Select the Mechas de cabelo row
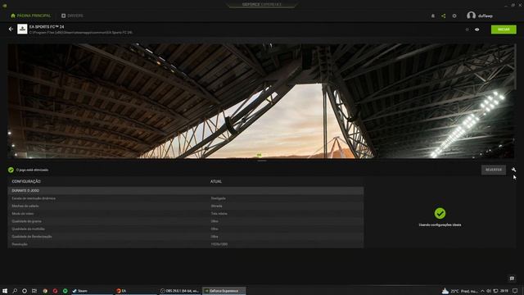Screen dimensions: 524x295 point(186,206)
